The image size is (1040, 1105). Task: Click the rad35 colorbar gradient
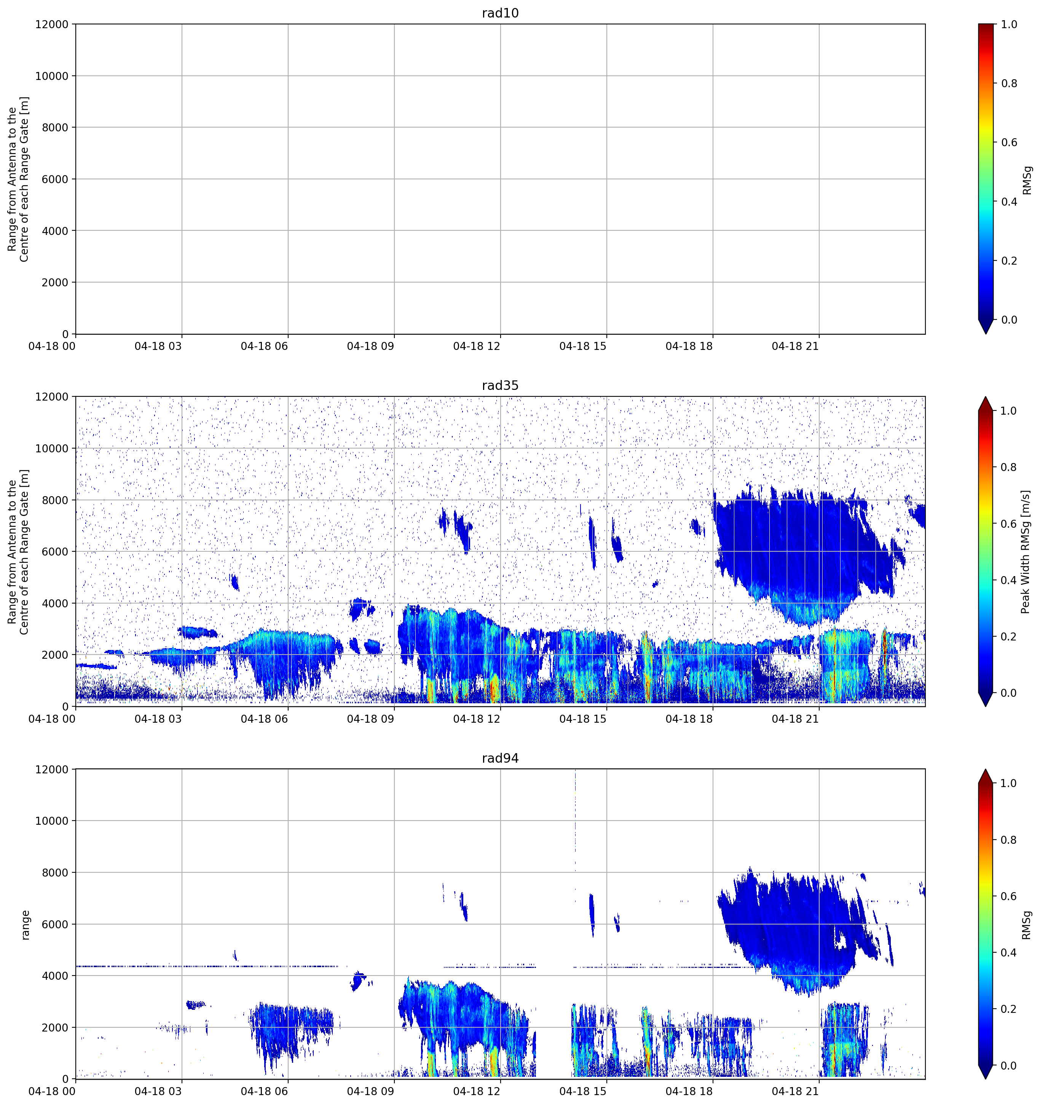point(985,551)
